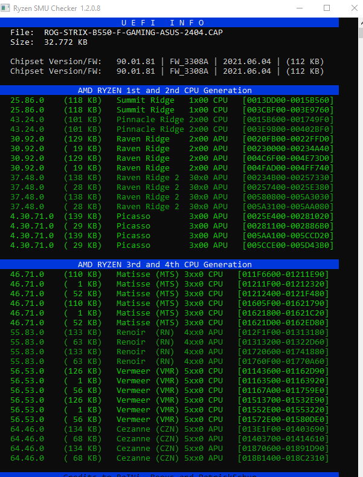Viewport: 363px width, 477px height.
Task: Click Raven Ridge address [004FAD00-004FF740]
Action: tap(288, 168)
